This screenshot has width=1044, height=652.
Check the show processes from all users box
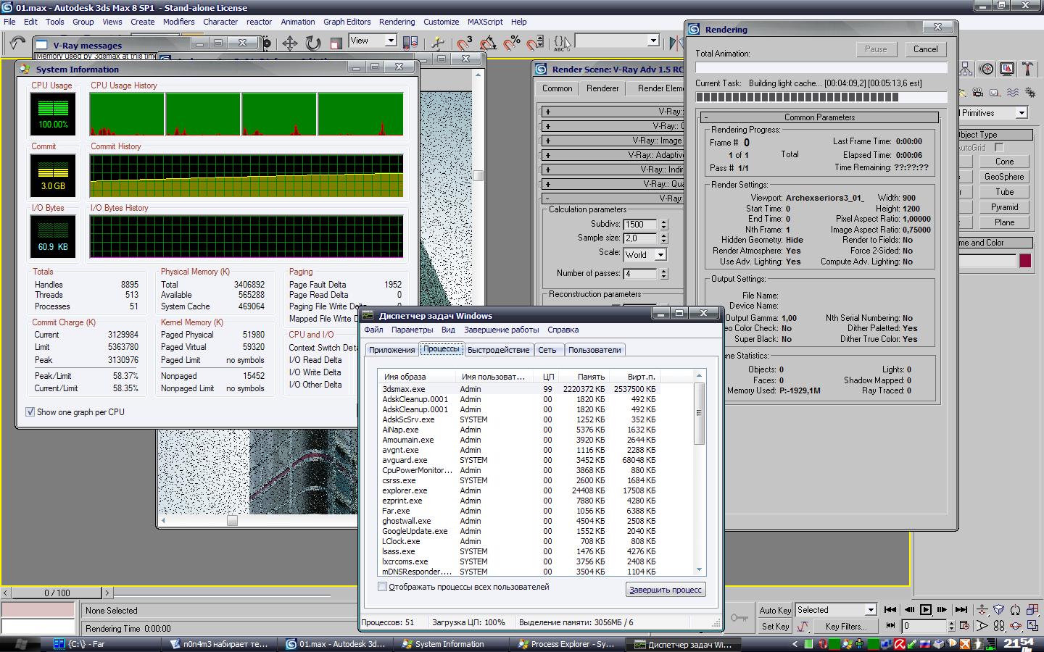382,587
